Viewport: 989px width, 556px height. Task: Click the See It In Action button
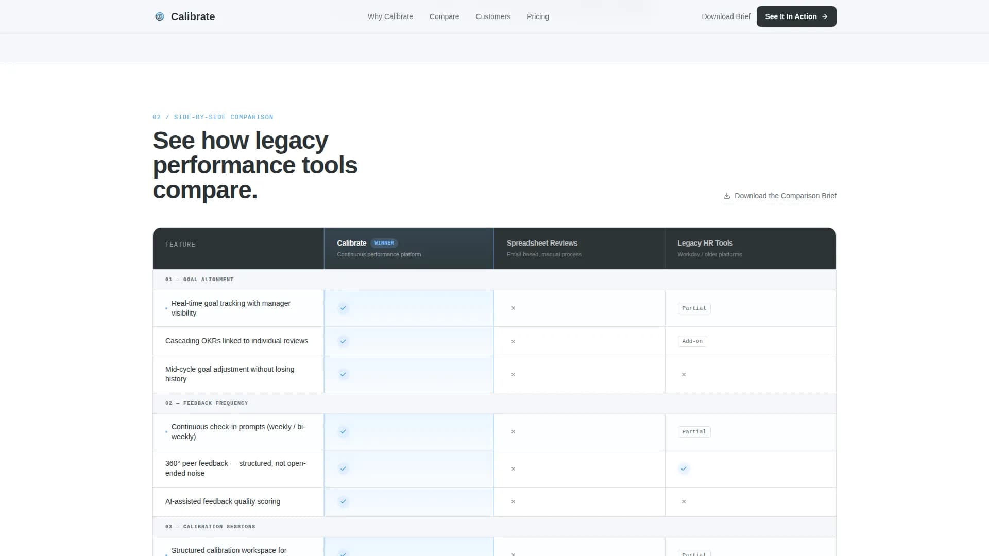(796, 16)
